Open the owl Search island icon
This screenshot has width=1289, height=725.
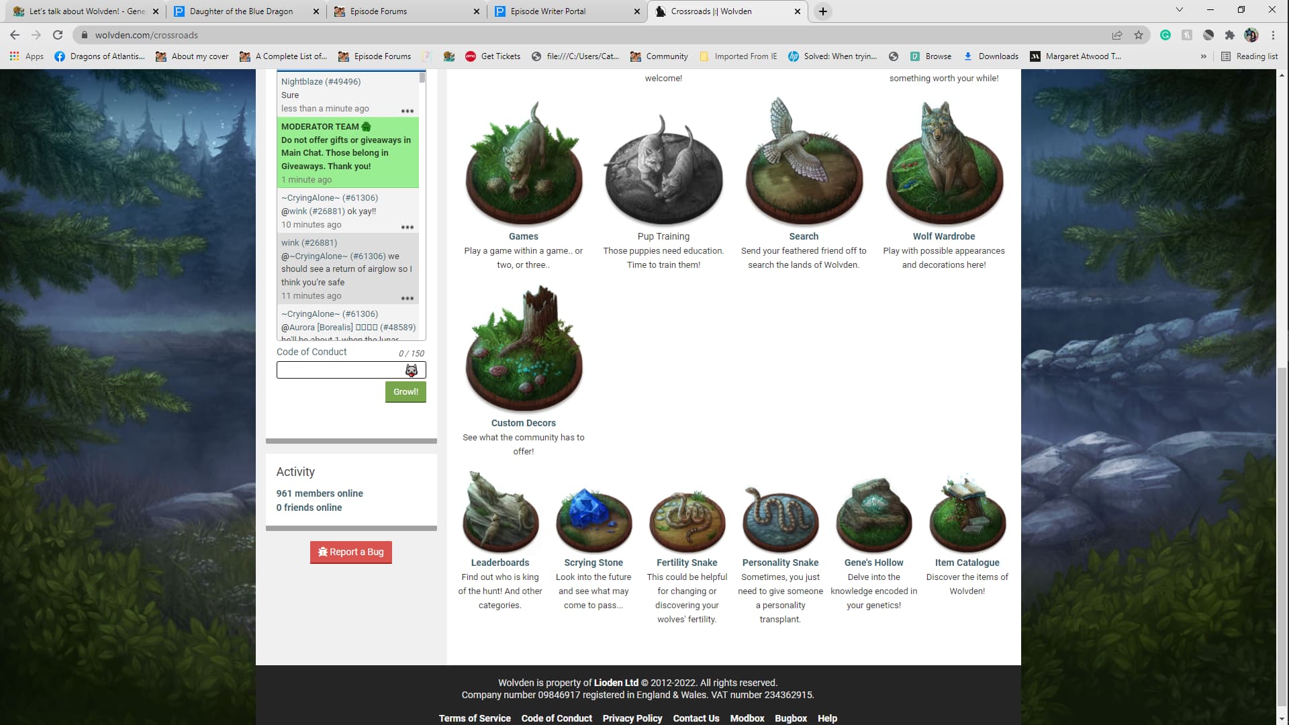pyautogui.click(x=804, y=161)
